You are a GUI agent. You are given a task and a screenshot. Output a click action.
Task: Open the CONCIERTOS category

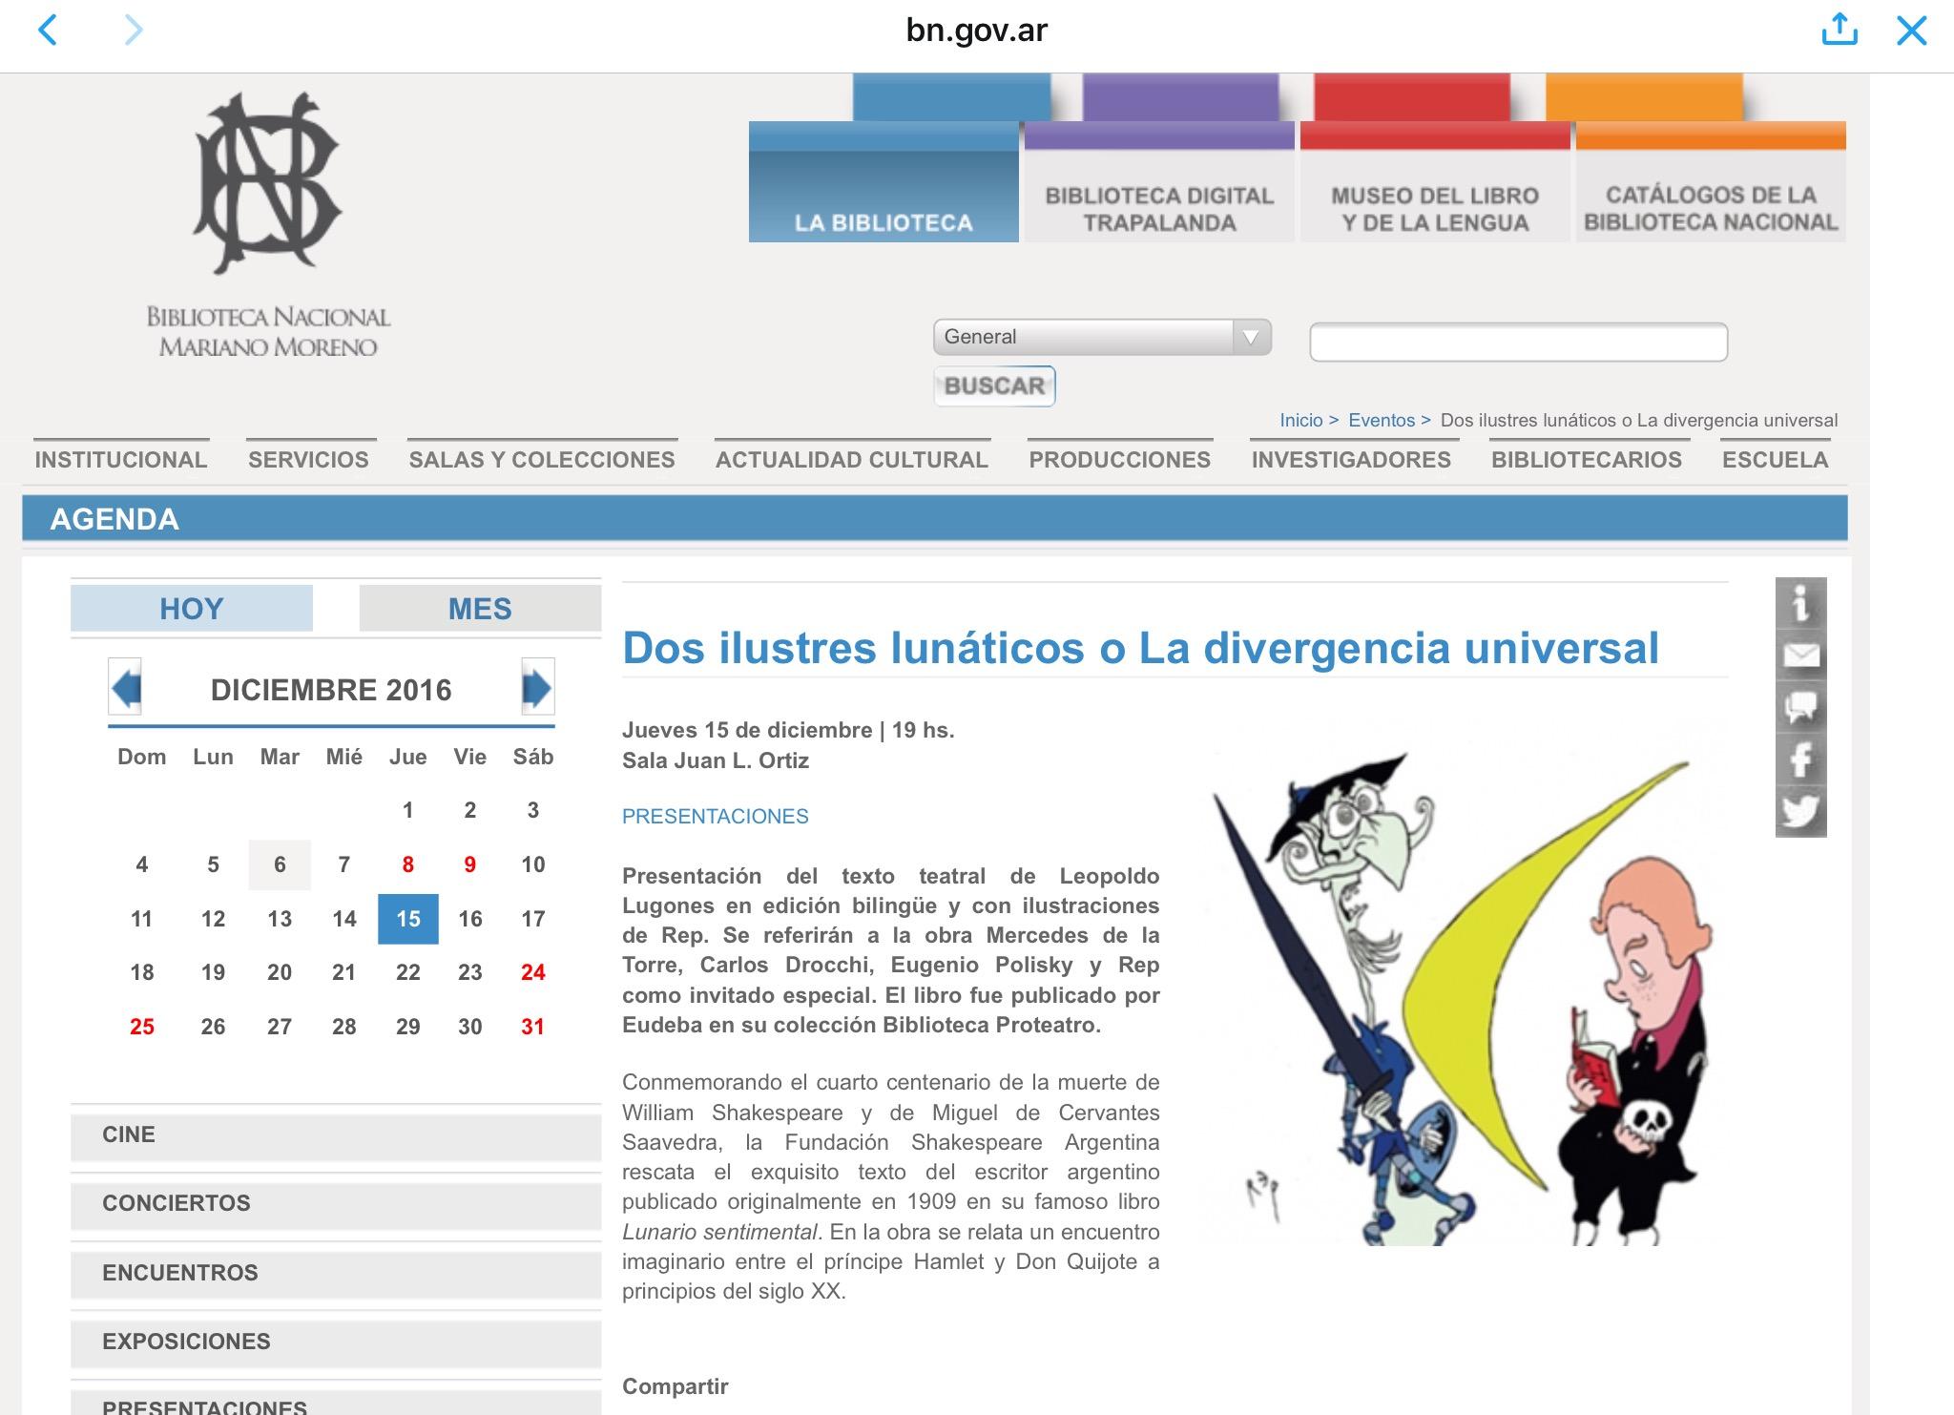pyautogui.click(x=336, y=1204)
